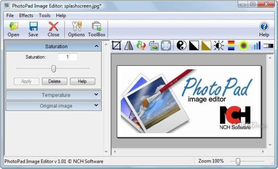
Task: Click the canvas horizontal scroll left arrow
Action: pyautogui.click(x=115, y=151)
